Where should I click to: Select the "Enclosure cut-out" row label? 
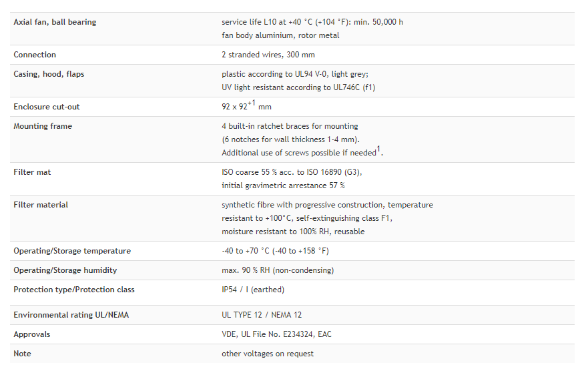pos(47,107)
